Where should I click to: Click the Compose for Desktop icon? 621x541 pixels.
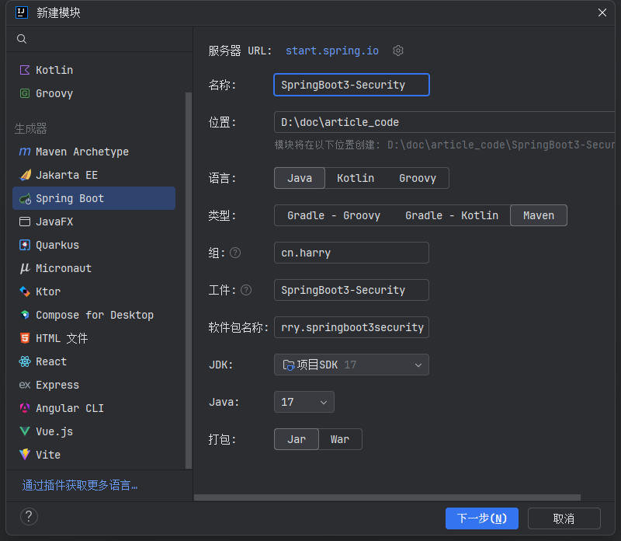25,315
